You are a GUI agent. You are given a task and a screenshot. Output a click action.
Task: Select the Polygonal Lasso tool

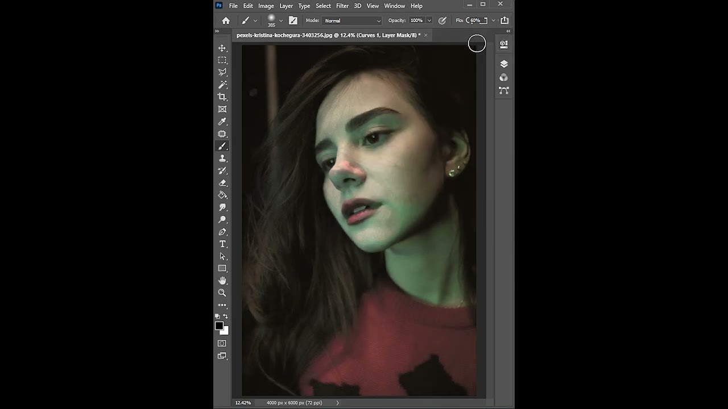pyautogui.click(x=222, y=72)
